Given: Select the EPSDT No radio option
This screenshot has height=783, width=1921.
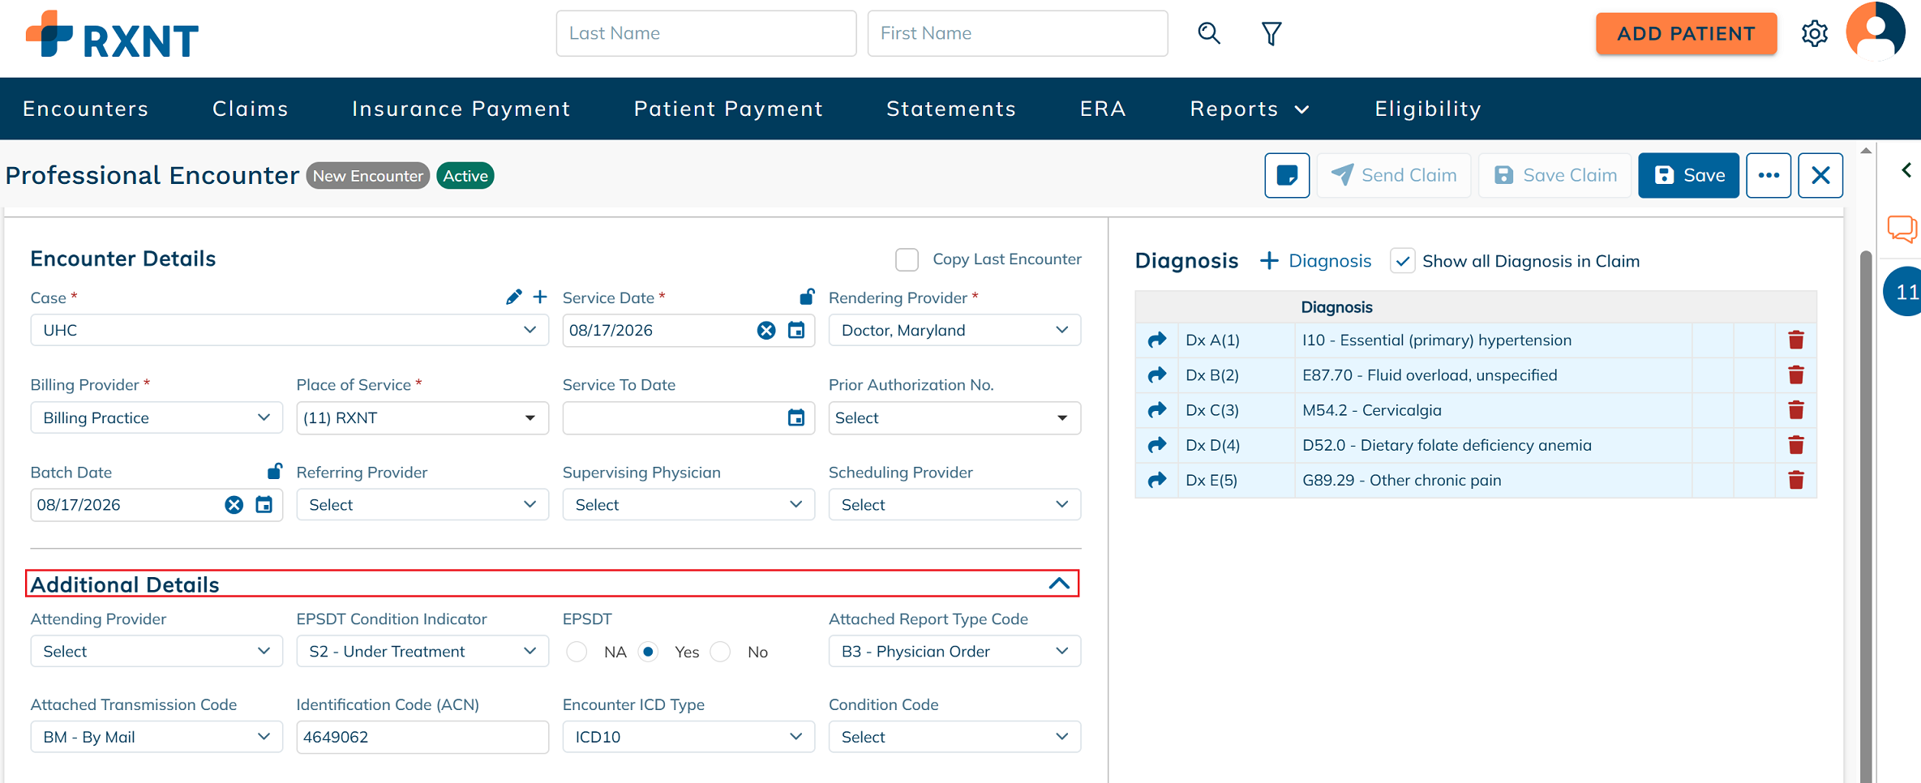Looking at the screenshot, I should [x=720, y=652].
